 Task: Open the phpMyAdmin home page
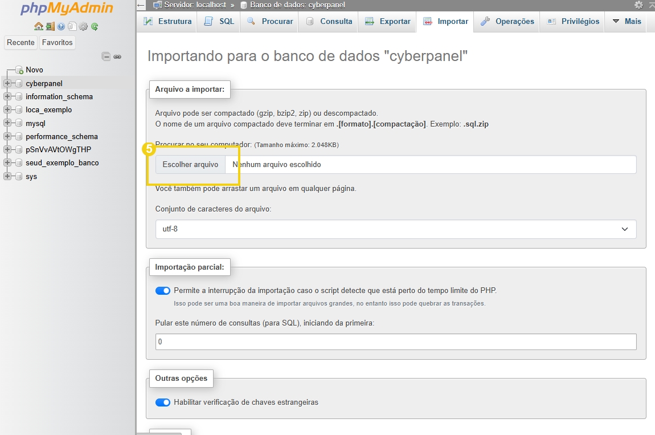click(38, 26)
